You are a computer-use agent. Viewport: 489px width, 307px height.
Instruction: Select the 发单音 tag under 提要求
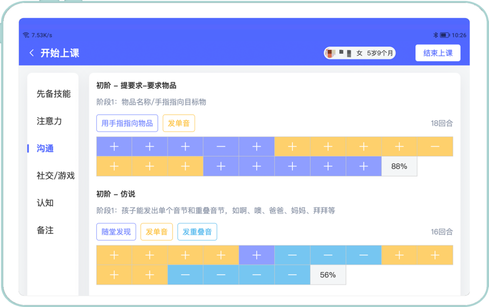[x=178, y=123]
